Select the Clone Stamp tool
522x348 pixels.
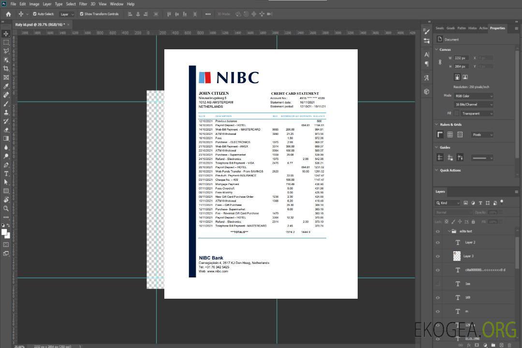pyautogui.click(x=6, y=112)
